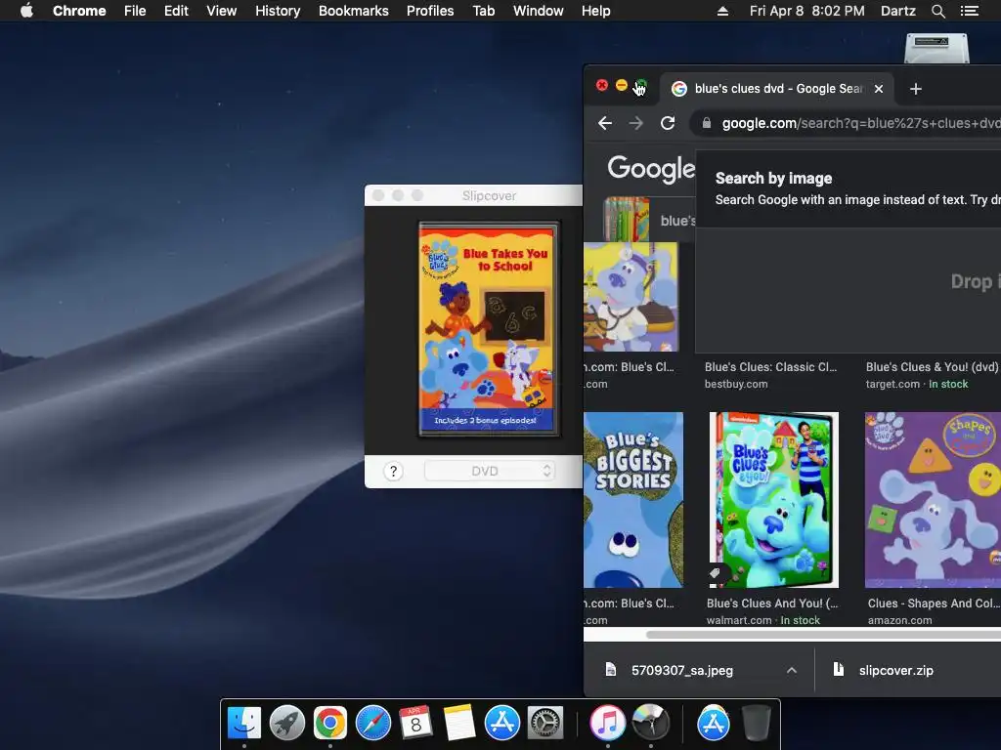
Task: Open the App Store folder next to Trash
Action: (x=713, y=723)
